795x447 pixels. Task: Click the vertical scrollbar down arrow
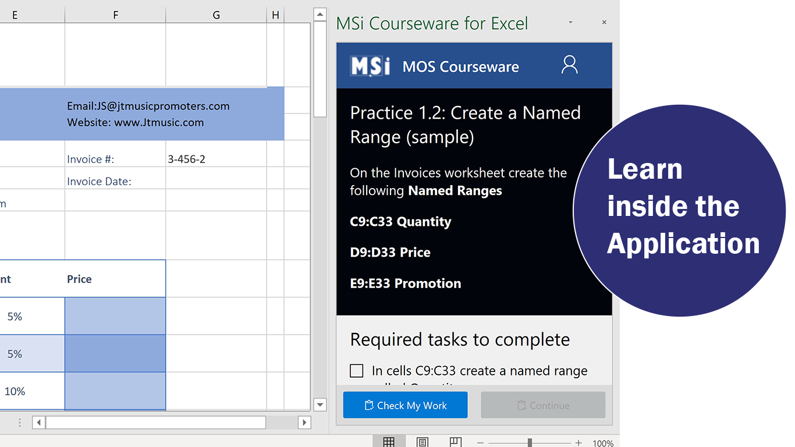click(x=320, y=405)
